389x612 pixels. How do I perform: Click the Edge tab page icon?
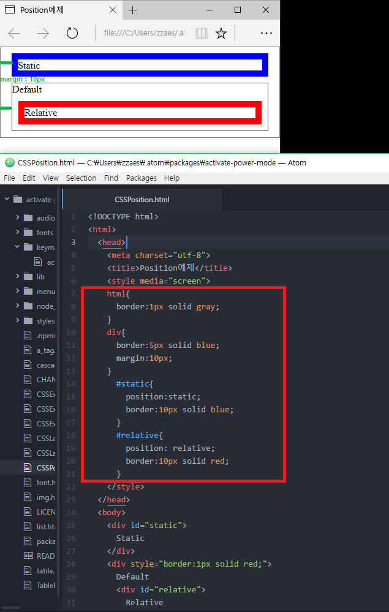10,10
